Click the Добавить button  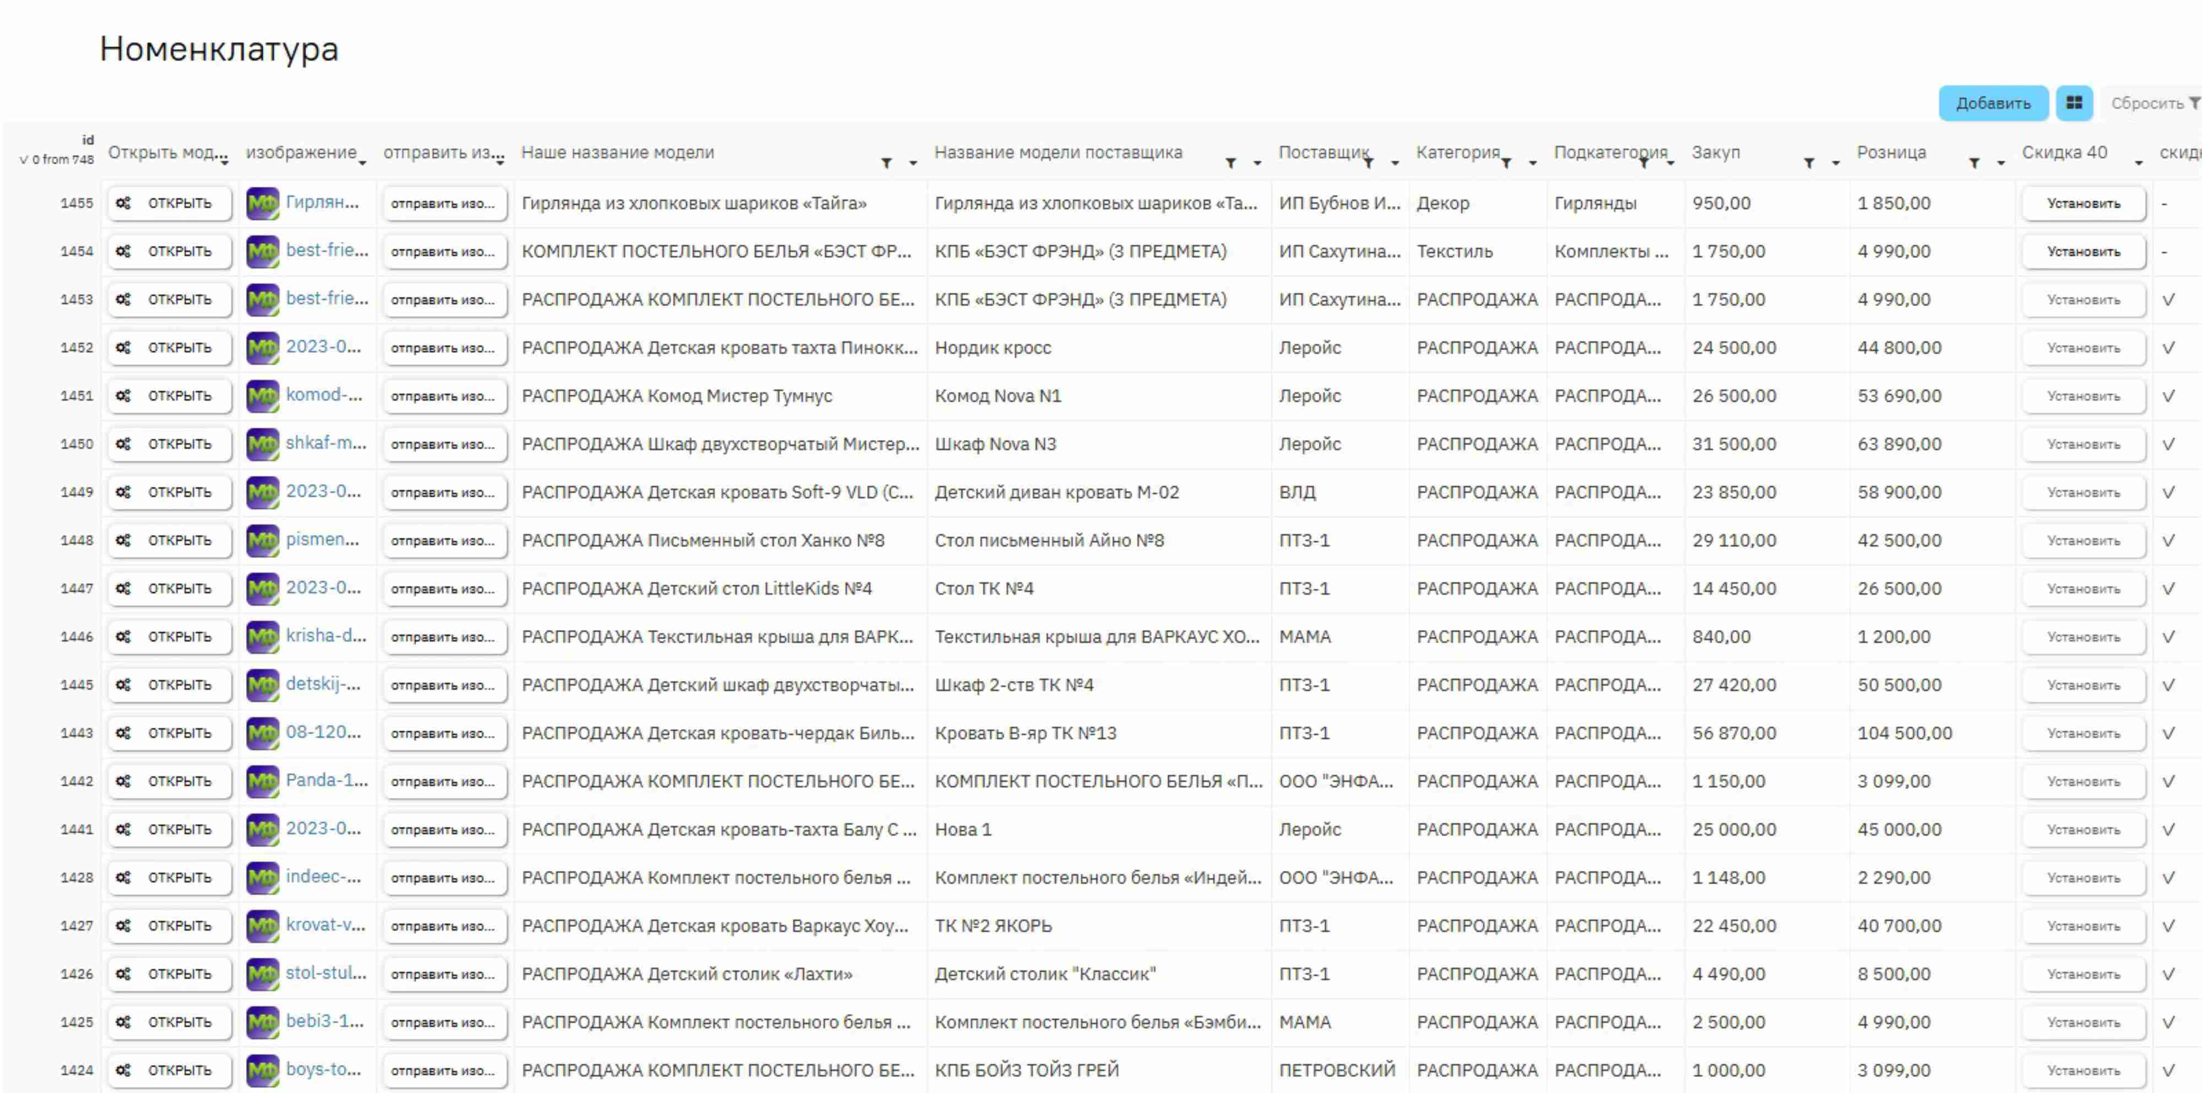point(1993,102)
